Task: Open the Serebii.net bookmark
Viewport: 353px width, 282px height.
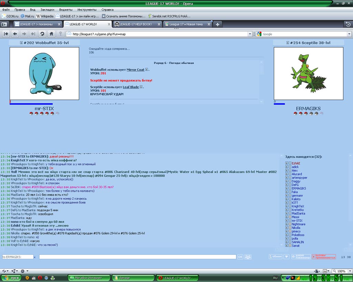Action: click(x=169, y=16)
